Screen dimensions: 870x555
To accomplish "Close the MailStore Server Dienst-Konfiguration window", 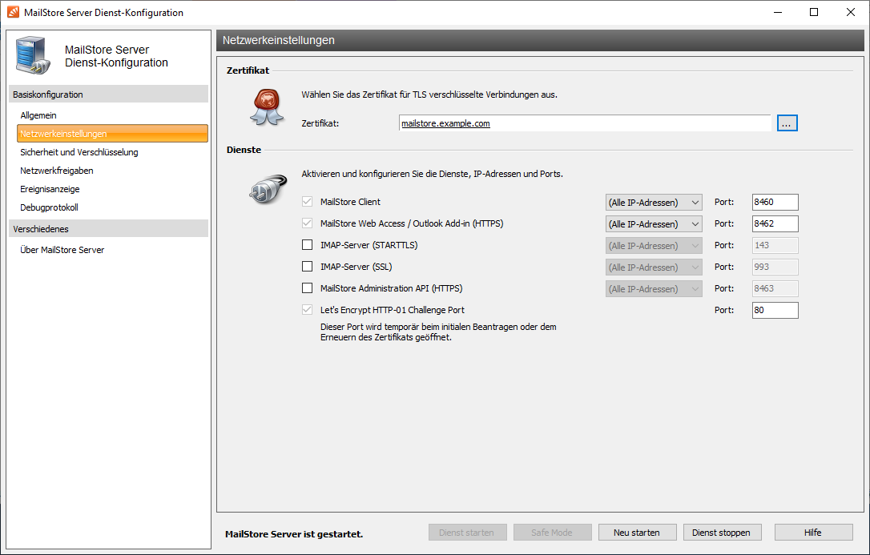I will [851, 12].
